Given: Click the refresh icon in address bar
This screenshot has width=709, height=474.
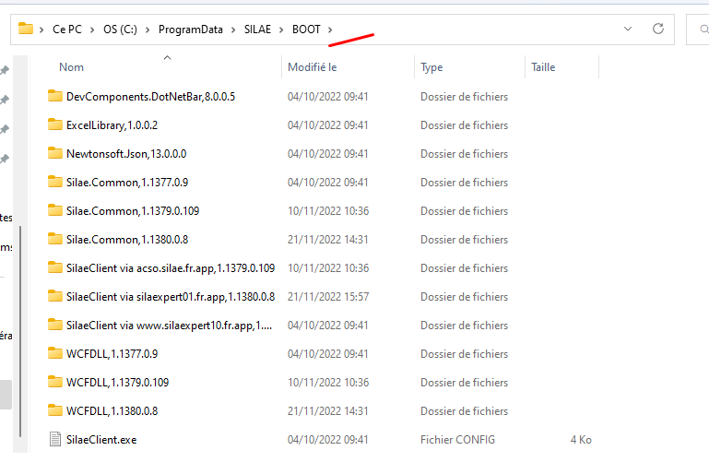Looking at the screenshot, I should 658,29.
